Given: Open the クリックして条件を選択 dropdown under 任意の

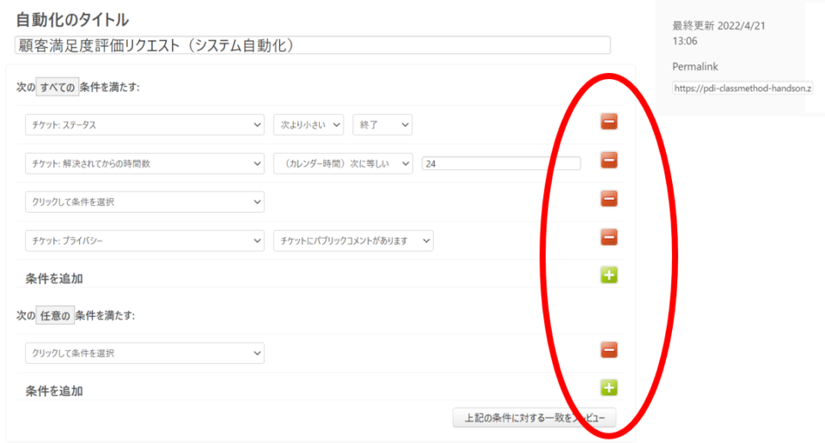Looking at the screenshot, I should point(144,353).
